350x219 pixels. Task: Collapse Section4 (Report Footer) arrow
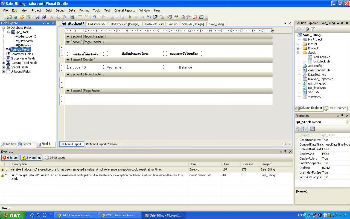68,74
